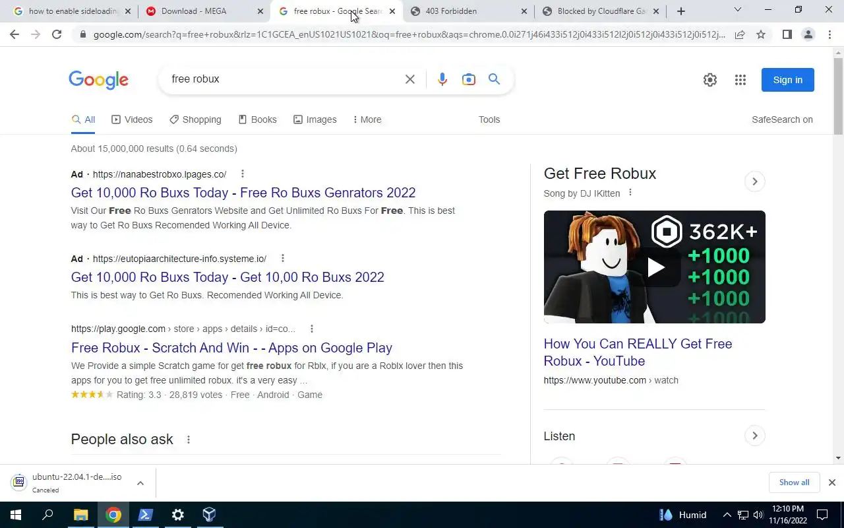The width and height of the screenshot is (844, 528).
Task: Click the share page icon in address bar
Action: point(740,34)
